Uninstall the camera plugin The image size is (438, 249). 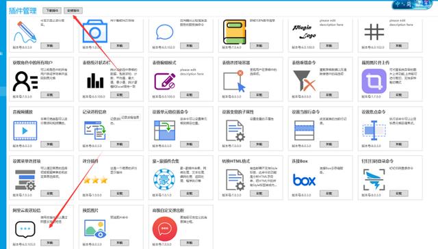(x=120, y=46)
